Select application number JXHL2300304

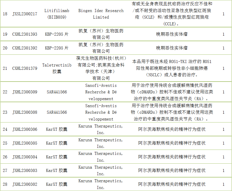pyautogui.click(x=25, y=157)
